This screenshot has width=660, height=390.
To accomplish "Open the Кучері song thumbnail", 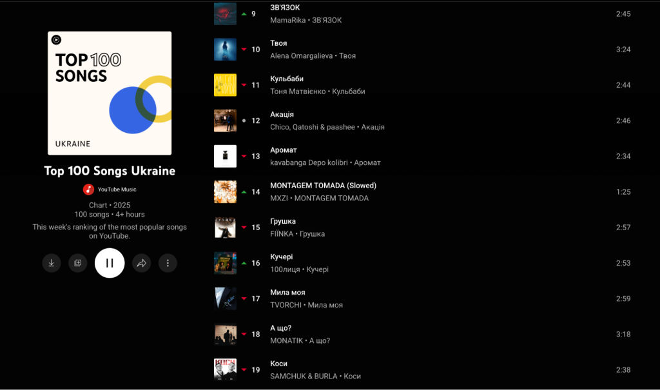I will coord(225,263).
